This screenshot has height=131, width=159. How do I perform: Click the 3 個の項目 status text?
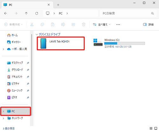coord(9,128)
